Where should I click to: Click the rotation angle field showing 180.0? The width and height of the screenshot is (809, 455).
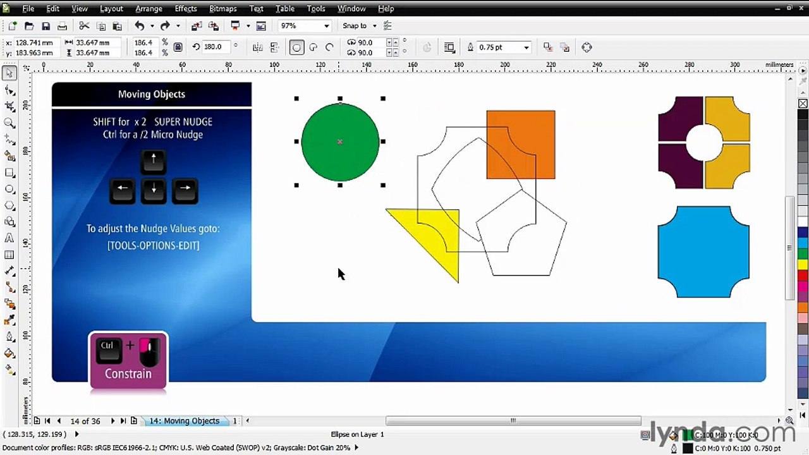point(216,47)
